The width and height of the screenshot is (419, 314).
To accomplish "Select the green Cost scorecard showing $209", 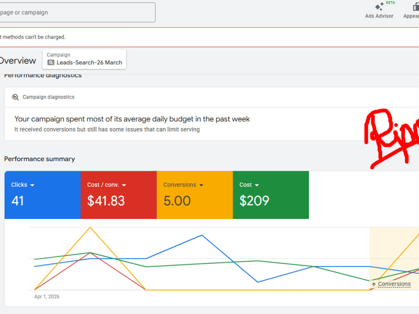I will 271,195.
